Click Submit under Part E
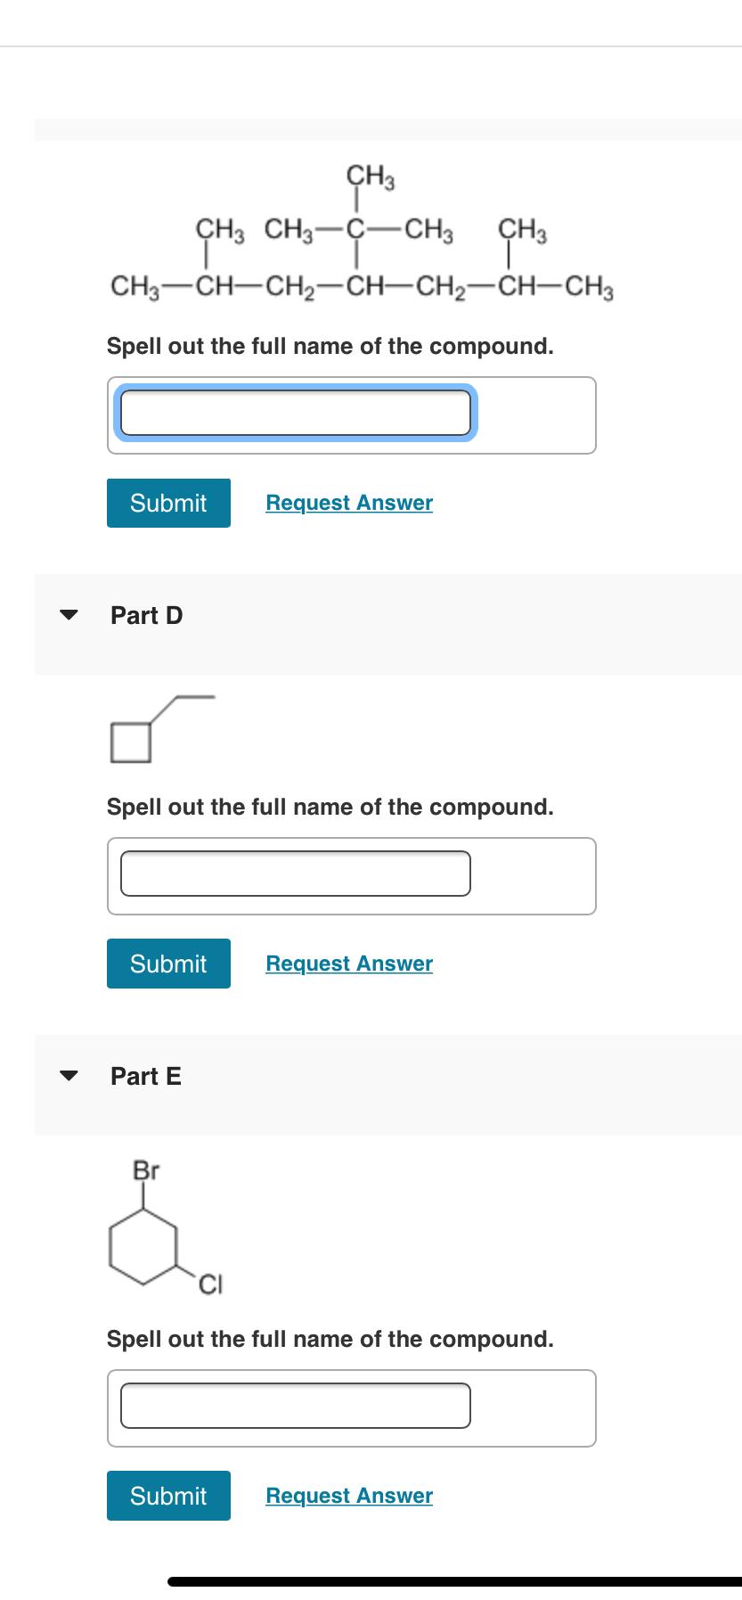The height and width of the screenshot is (1600, 742). (168, 1496)
